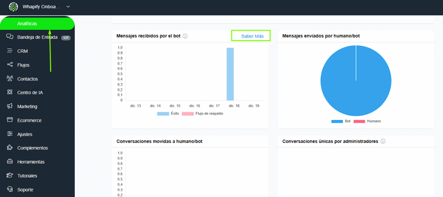Click info icon beside Mensajes recibidos por el bot

[x=185, y=36]
